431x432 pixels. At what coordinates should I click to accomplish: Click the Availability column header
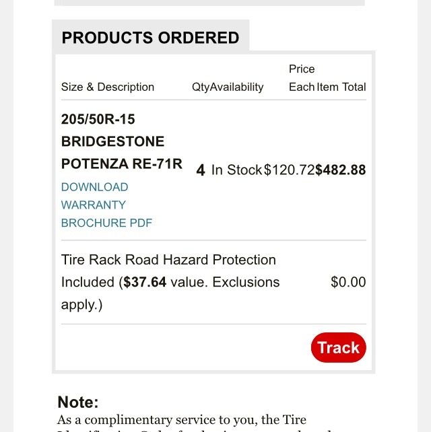click(x=237, y=87)
